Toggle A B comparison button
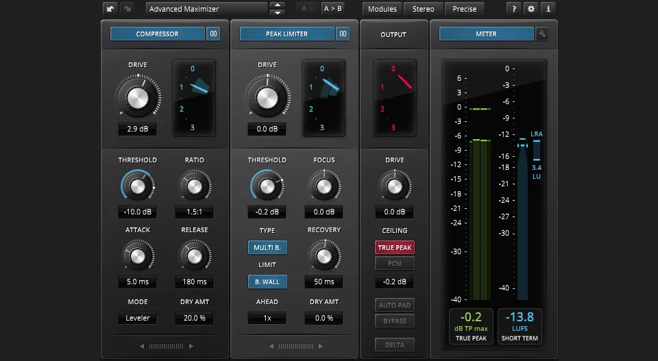This screenshot has width=658, height=361. coord(308,9)
